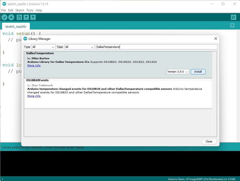Open the Version 3.9.0 selector

point(178,72)
